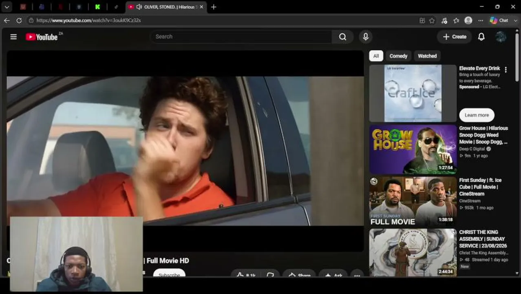Switch to the green K tab

[x=98, y=7]
